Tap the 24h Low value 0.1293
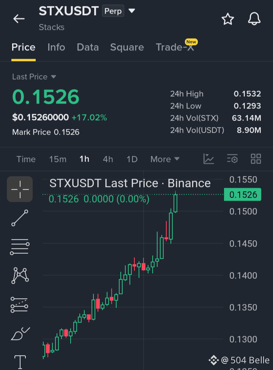Viewport: 273px width, 370px height. [247, 106]
